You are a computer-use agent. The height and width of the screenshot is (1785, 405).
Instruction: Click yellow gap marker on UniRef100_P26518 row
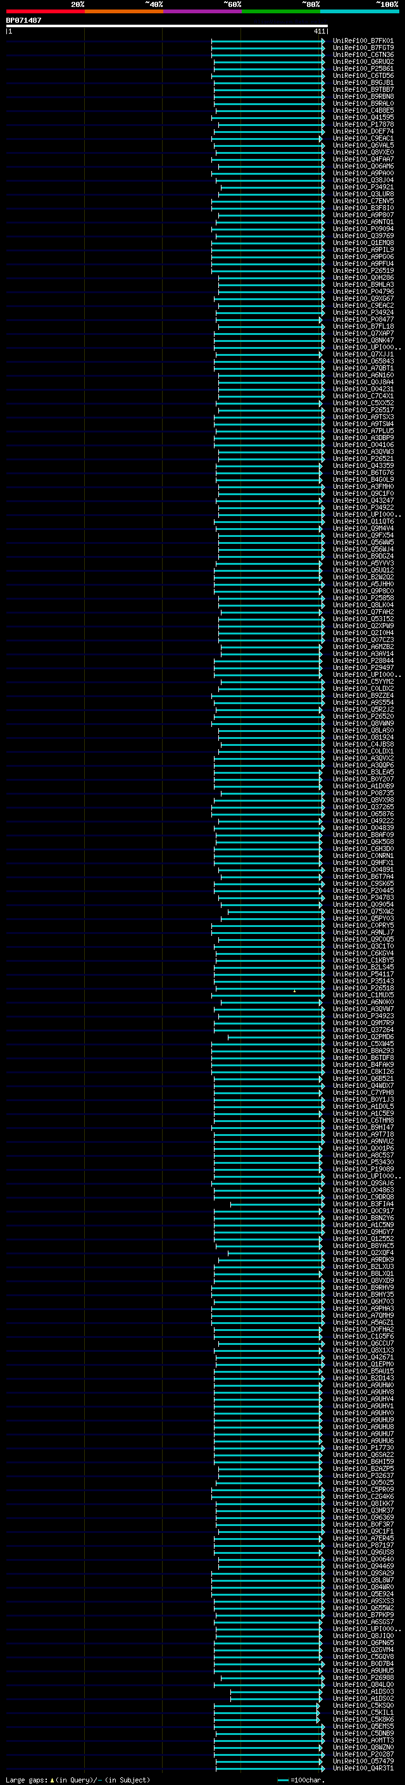(294, 991)
